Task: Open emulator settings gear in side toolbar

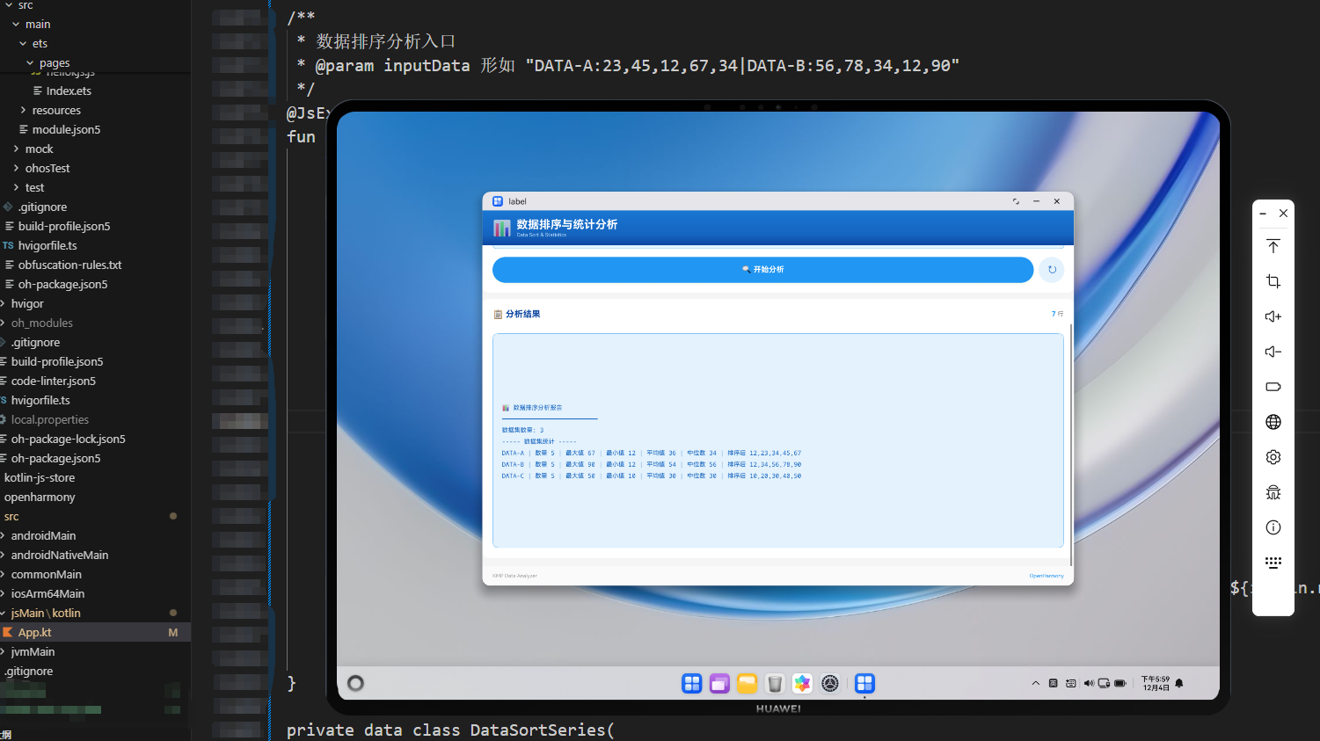Action: pos(1273,457)
